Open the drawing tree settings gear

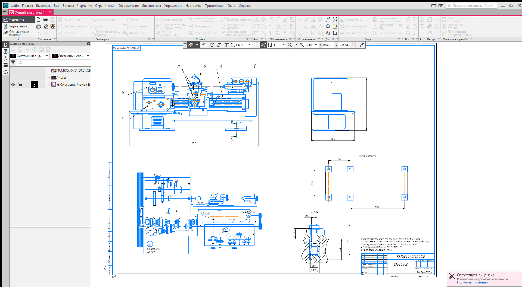(x=88, y=44)
